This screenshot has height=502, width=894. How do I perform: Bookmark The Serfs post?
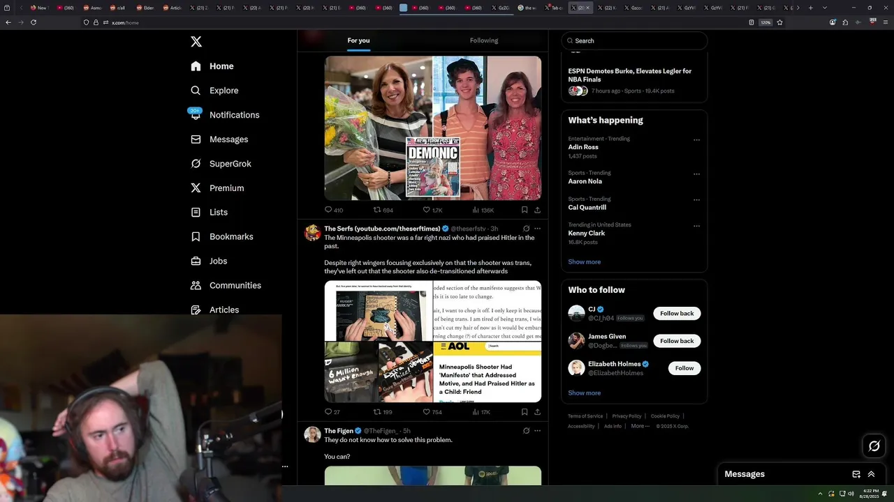[x=525, y=412]
